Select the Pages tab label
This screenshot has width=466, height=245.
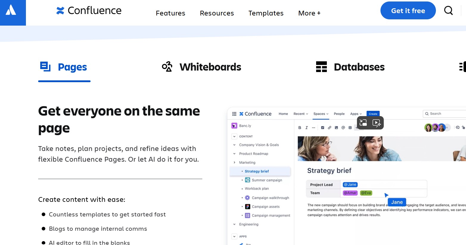pos(72,67)
